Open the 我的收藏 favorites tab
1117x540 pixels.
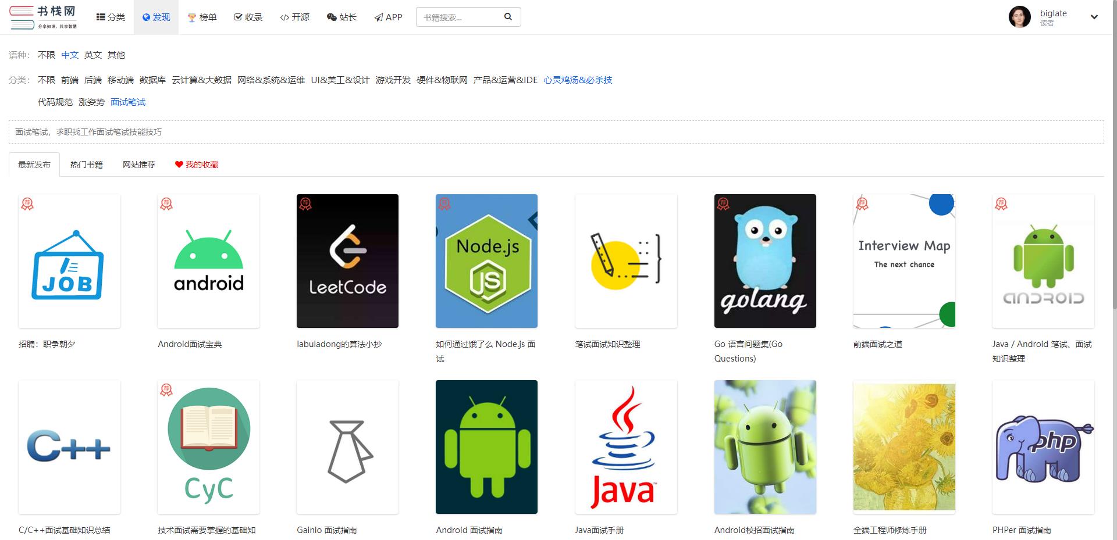pyautogui.click(x=197, y=164)
